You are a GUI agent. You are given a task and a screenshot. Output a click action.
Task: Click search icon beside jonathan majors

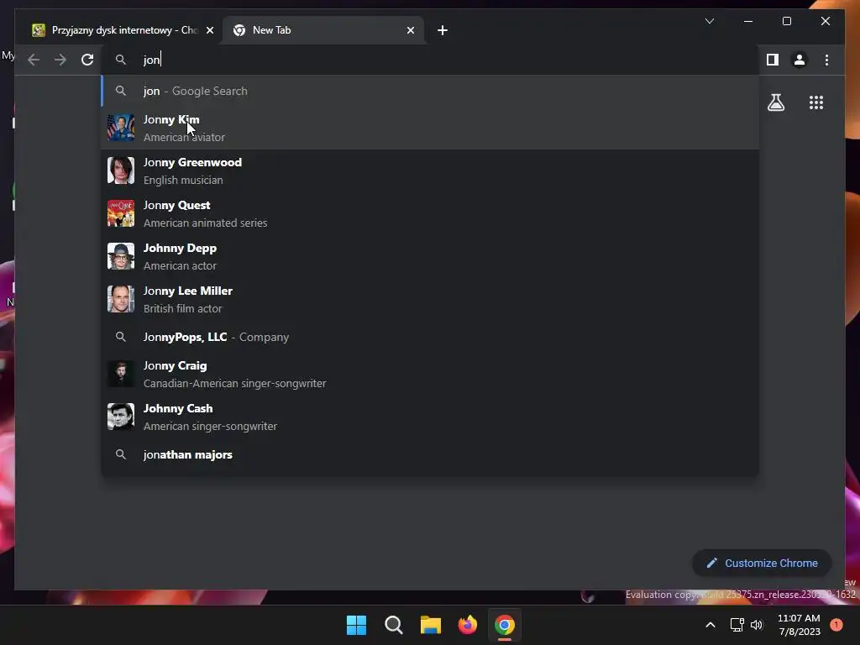click(x=121, y=454)
